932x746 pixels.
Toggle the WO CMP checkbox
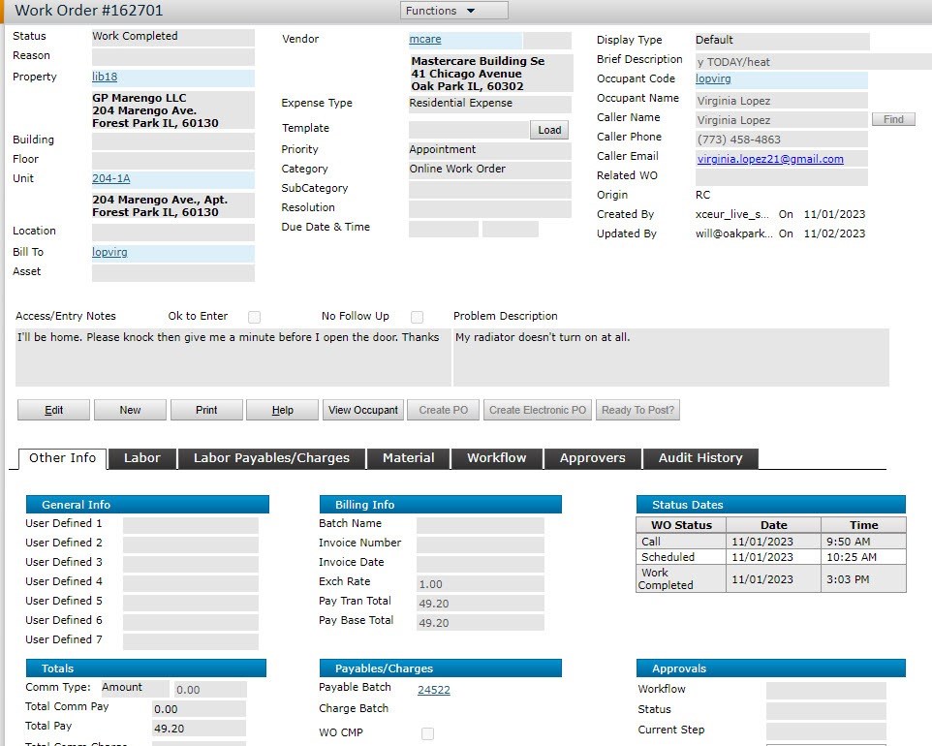click(x=426, y=734)
